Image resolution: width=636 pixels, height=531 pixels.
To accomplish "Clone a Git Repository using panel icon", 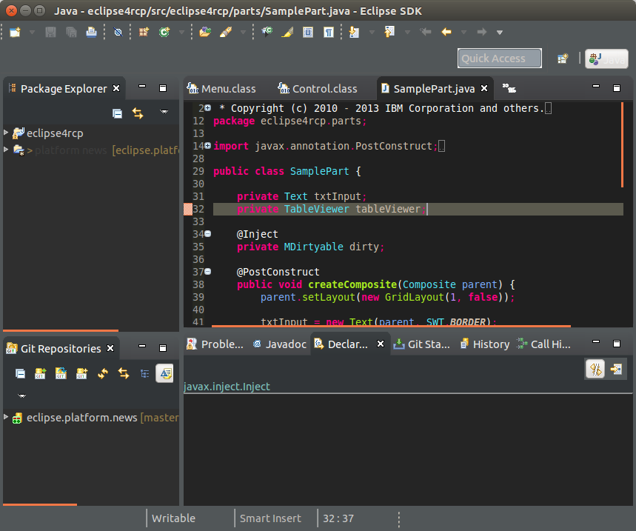I will coord(61,373).
